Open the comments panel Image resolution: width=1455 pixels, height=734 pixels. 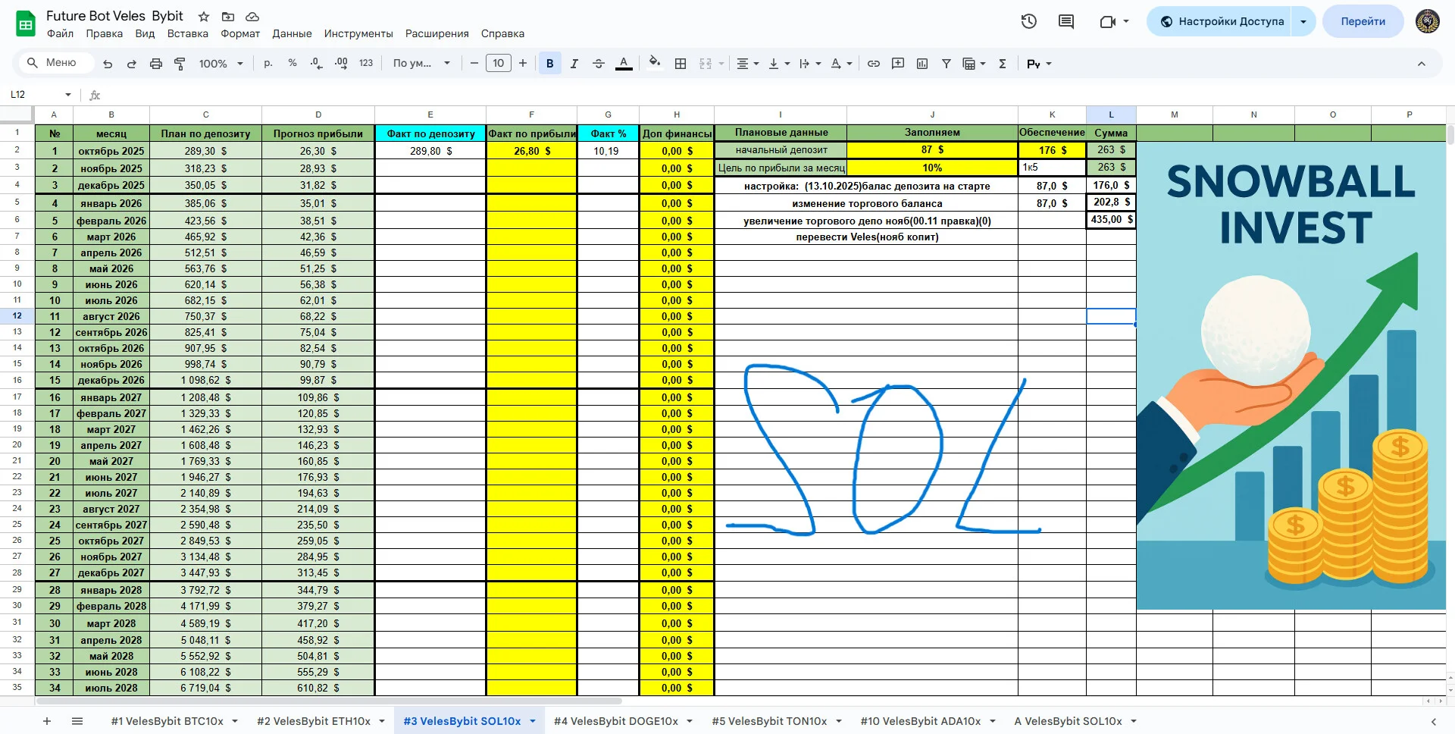[1066, 21]
